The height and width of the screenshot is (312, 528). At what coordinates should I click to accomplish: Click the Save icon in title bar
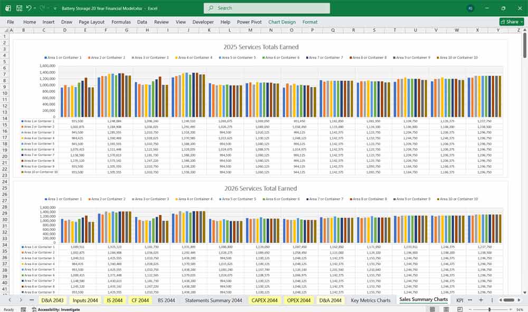[19, 8]
